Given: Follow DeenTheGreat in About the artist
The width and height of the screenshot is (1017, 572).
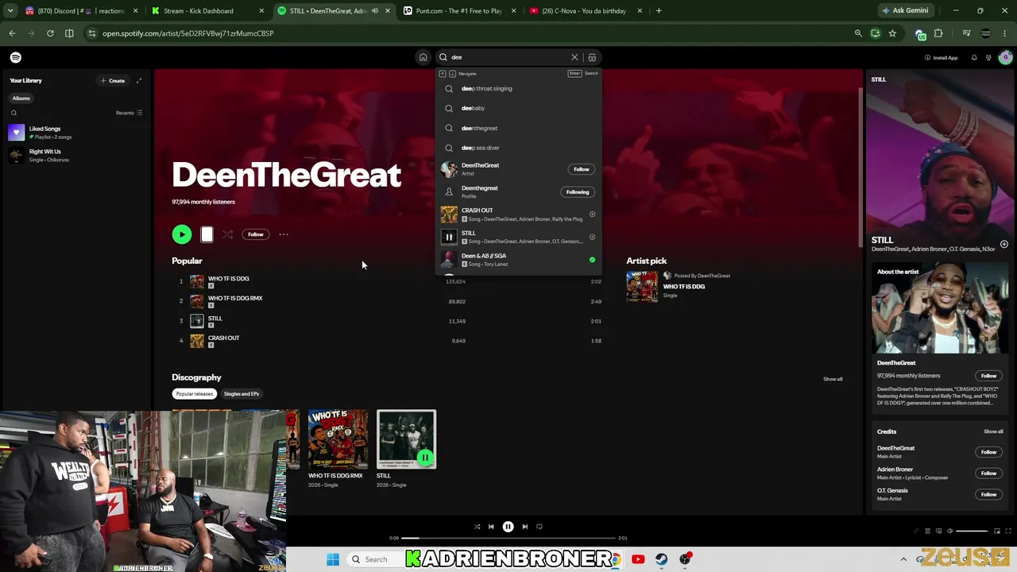Looking at the screenshot, I should pyautogui.click(x=988, y=376).
